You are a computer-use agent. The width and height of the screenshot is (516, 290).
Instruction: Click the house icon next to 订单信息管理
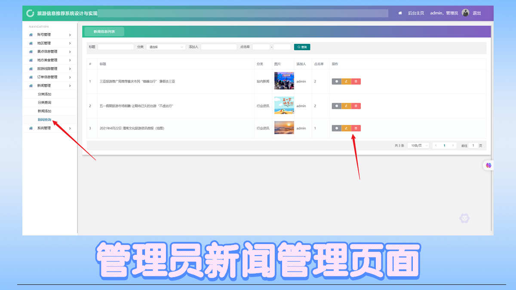(31, 77)
